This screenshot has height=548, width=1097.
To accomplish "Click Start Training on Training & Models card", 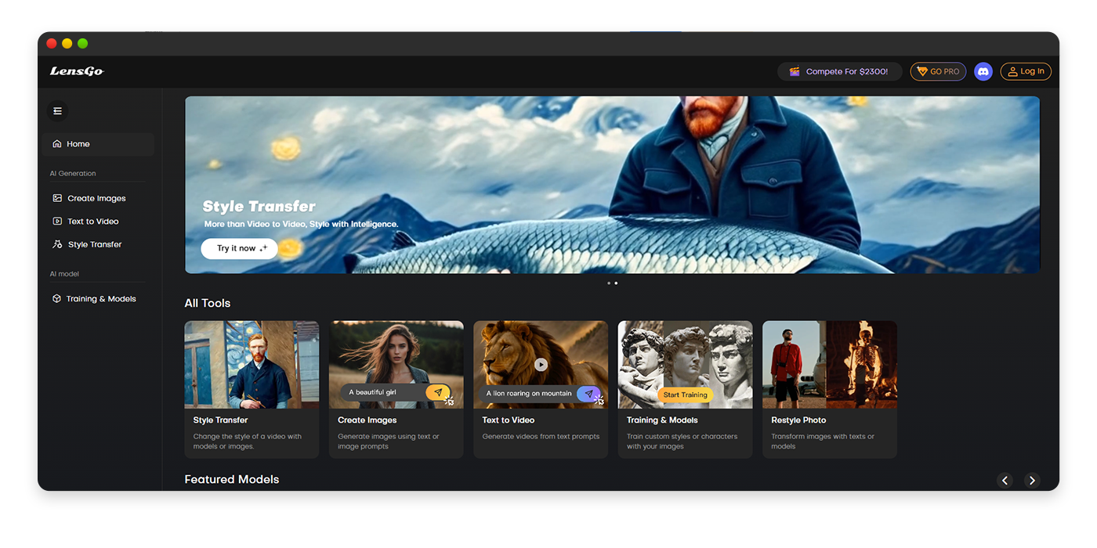I will (x=685, y=395).
